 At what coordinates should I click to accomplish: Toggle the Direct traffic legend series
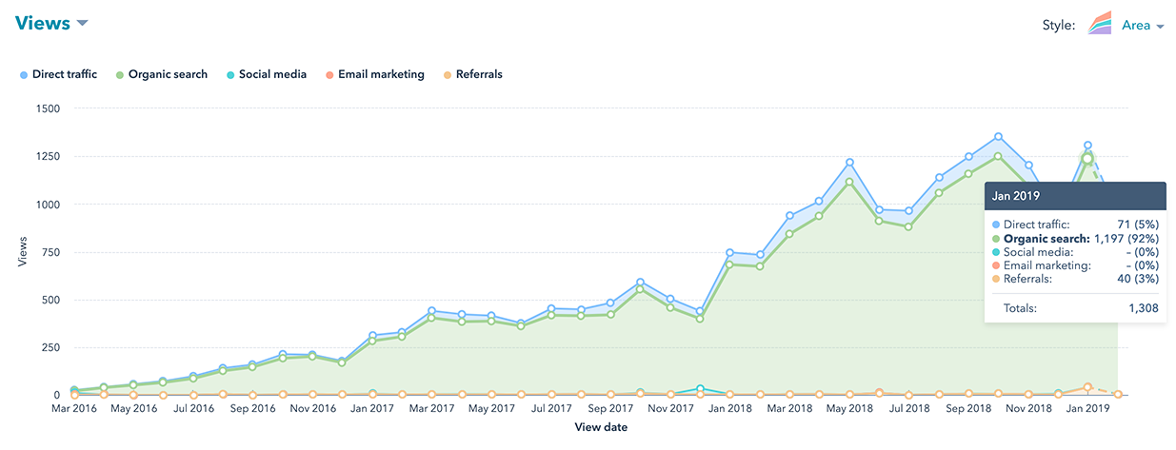tap(59, 74)
